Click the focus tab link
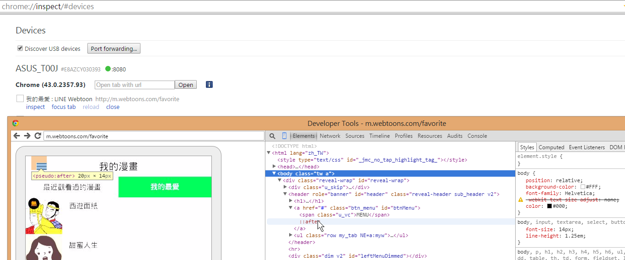The height and width of the screenshot is (260, 625). click(x=64, y=107)
